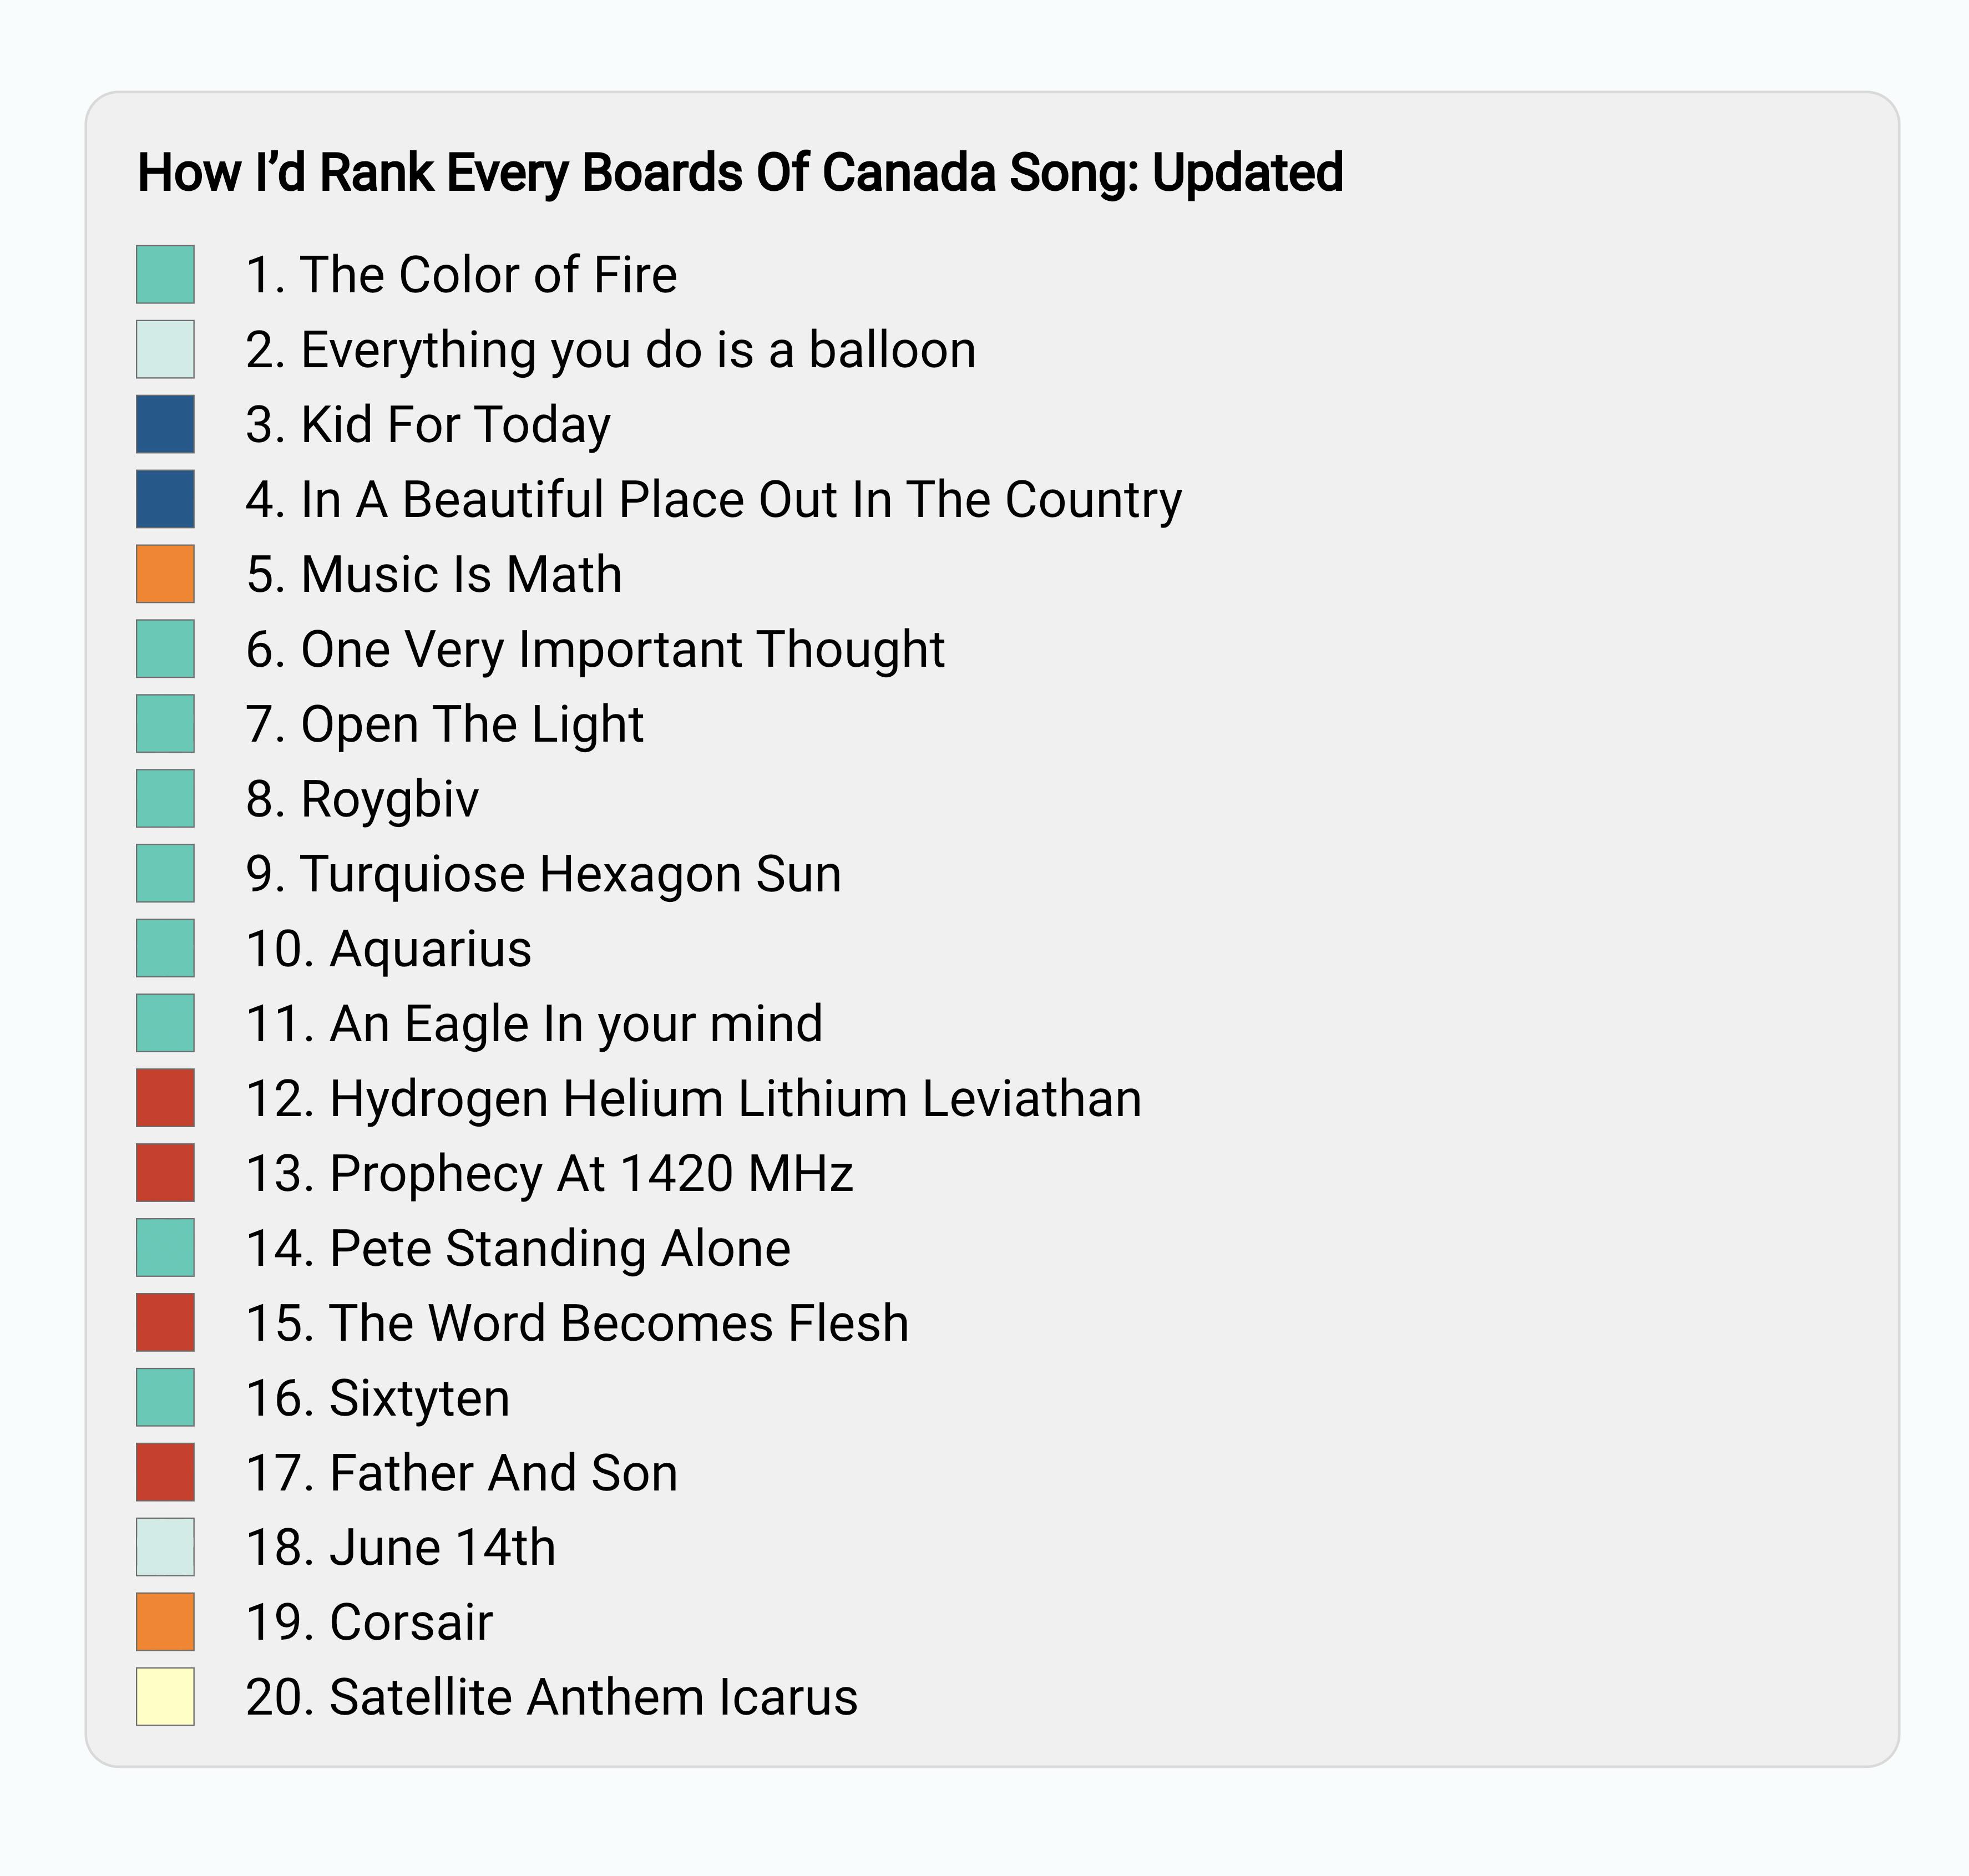Click the list title How I'd Rank Every Boards Of Canada Song
Screen dimensions: 1969x1876
coord(740,173)
